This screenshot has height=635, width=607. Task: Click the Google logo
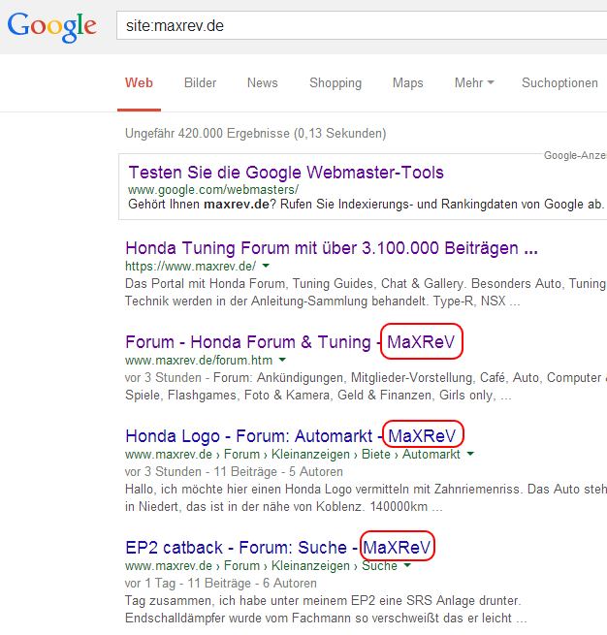(51, 26)
